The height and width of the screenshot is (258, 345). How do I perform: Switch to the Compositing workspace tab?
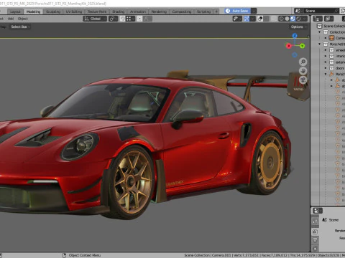pos(182,11)
